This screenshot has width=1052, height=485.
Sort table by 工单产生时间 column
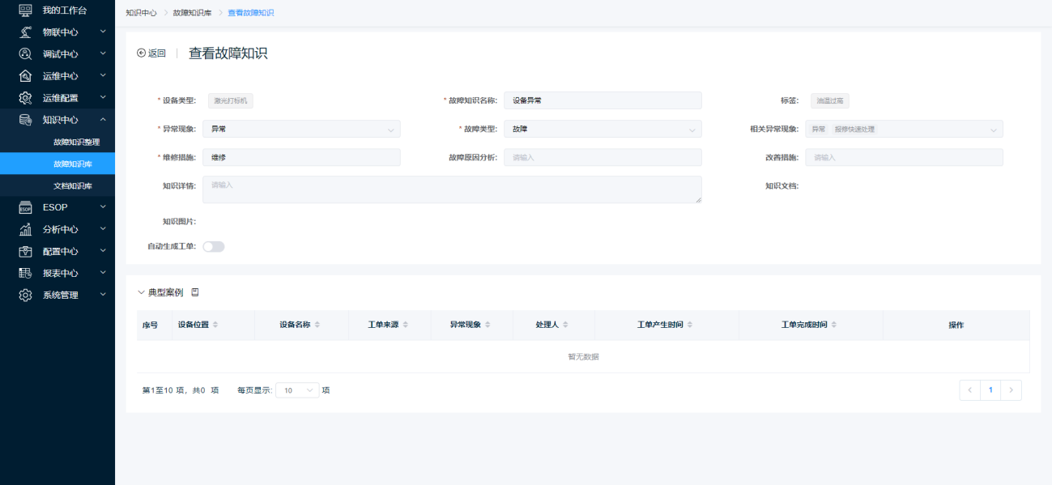[690, 325]
